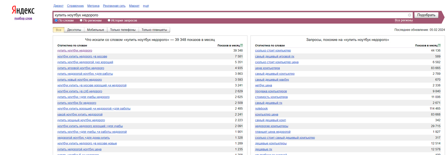Open query 'ноутбук купить +в спб недорого'
The image size is (446, 155).
79,91
